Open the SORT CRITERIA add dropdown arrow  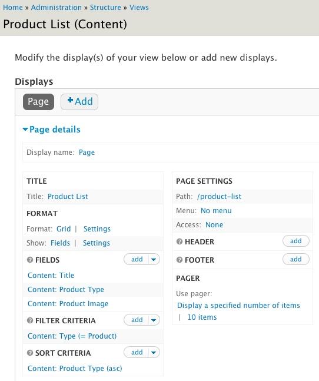(x=154, y=352)
